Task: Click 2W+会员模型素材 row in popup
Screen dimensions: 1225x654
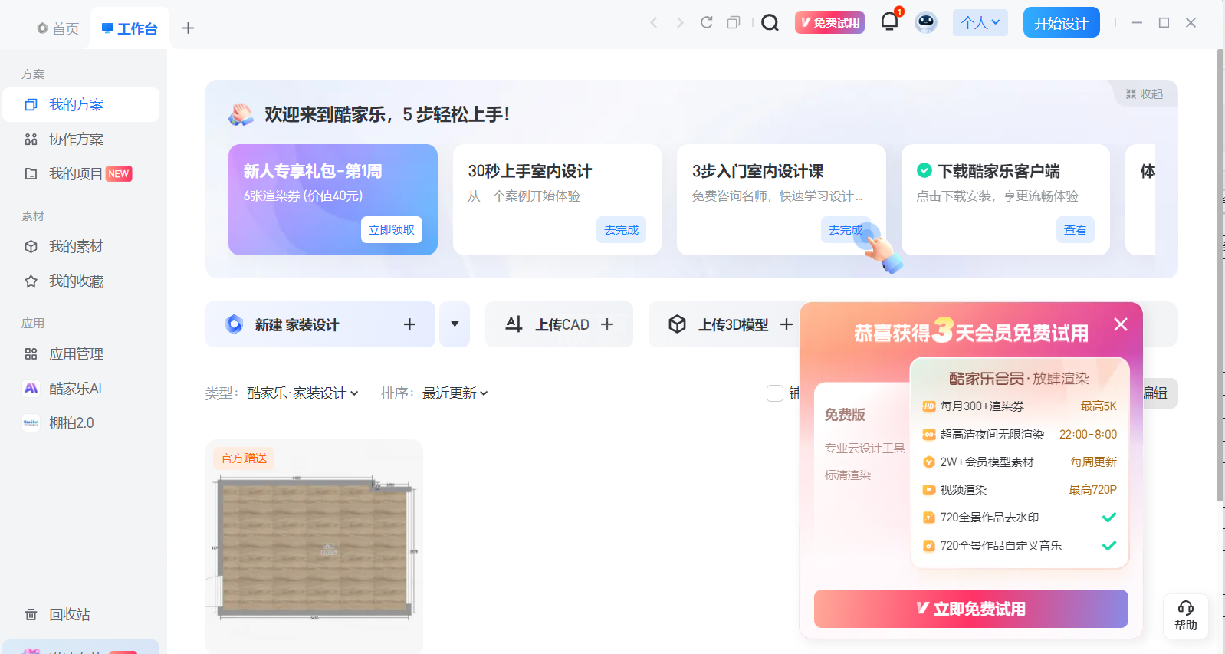Action: click(x=1020, y=462)
